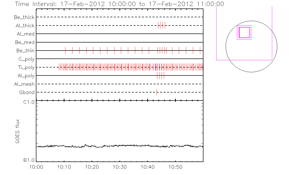Viewport: 301px width, 175px height.
Task: Click the blue Ti_poly exposure marker
Action: click(x=156, y=67)
